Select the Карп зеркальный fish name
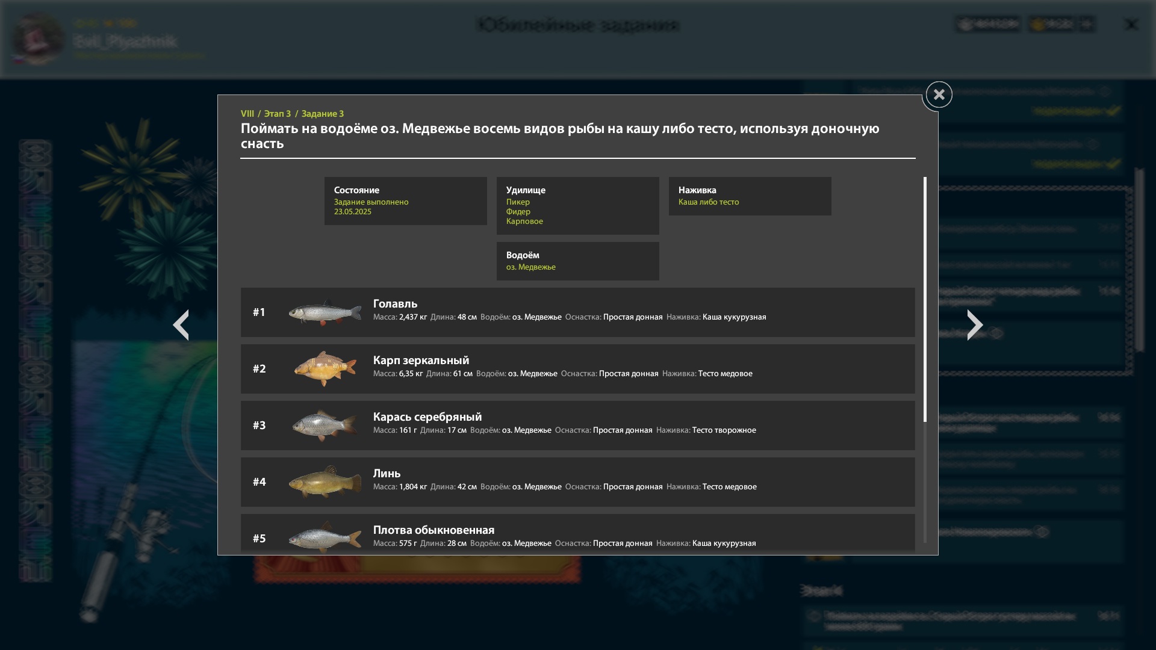This screenshot has height=650, width=1156. coord(421,361)
